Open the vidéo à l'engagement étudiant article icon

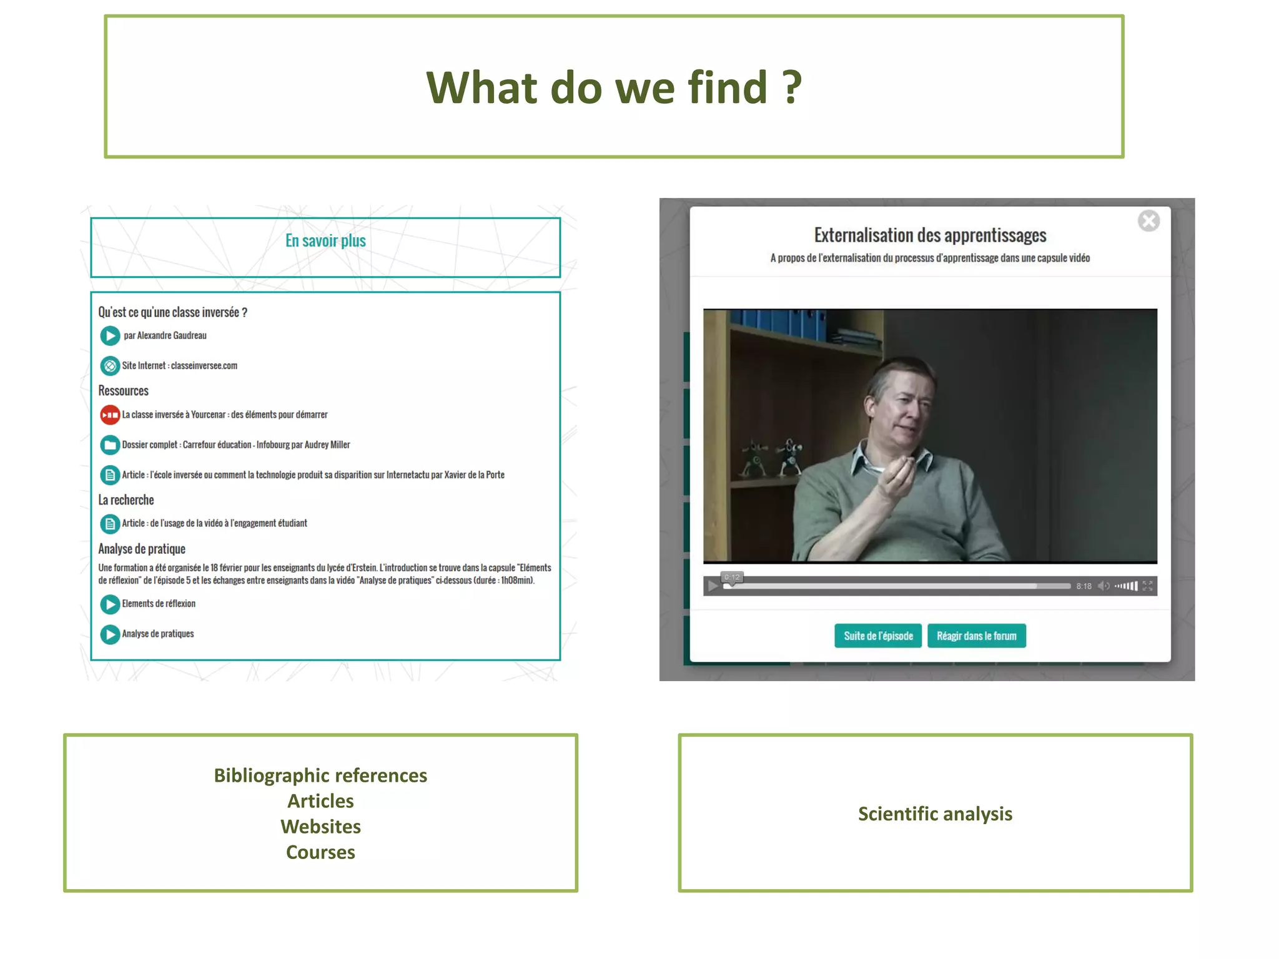[x=110, y=523]
